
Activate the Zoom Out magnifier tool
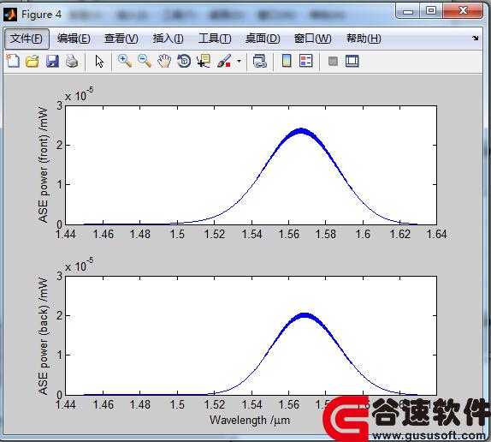[x=145, y=61]
